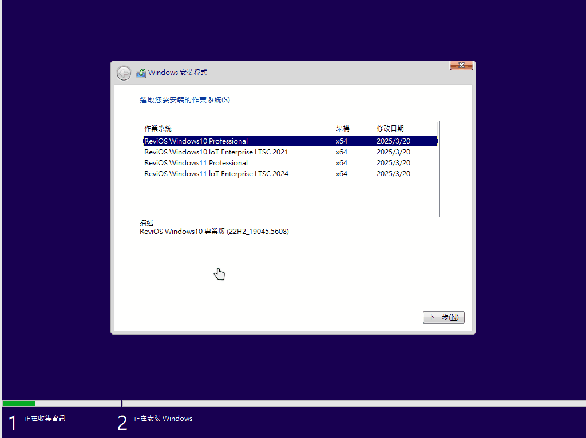Click 2025/3/20 date of Windows10 Professional row
The height and width of the screenshot is (438, 586).
(x=394, y=141)
